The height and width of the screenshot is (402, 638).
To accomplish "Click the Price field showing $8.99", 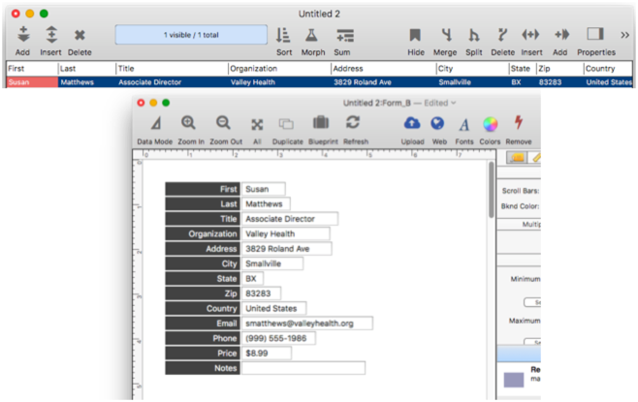I will (x=267, y=354).
